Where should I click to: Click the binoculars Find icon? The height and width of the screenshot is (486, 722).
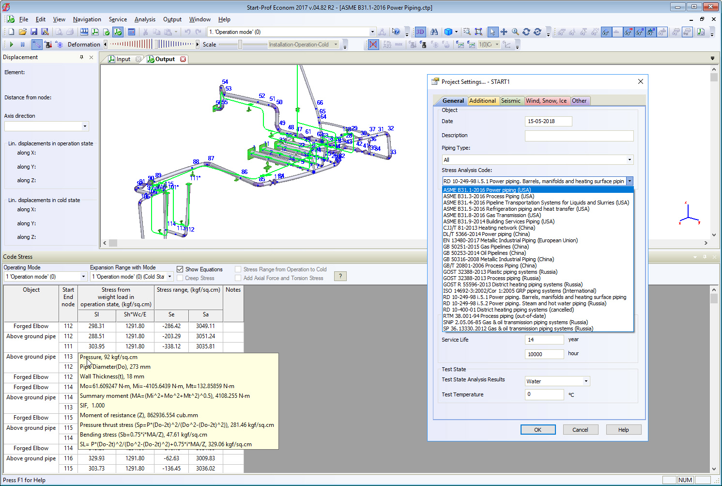tap(434, 32)
